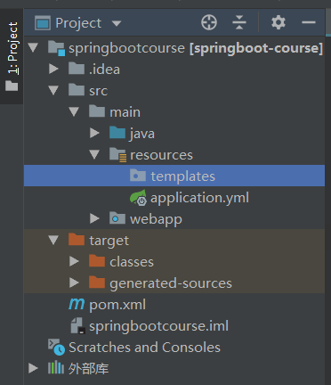Image resolution: width=331 pixels, height=385 pixels.
Task: Click the resources root folder icon
Action: pyautogui.click(x=117, y=154)
